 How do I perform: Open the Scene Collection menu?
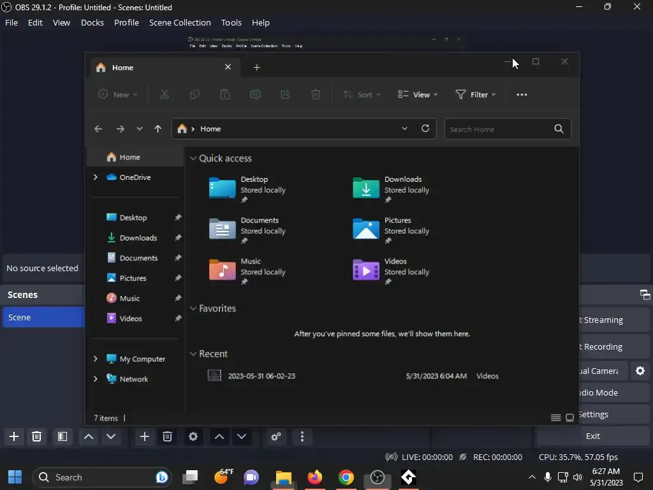(180, 22)
